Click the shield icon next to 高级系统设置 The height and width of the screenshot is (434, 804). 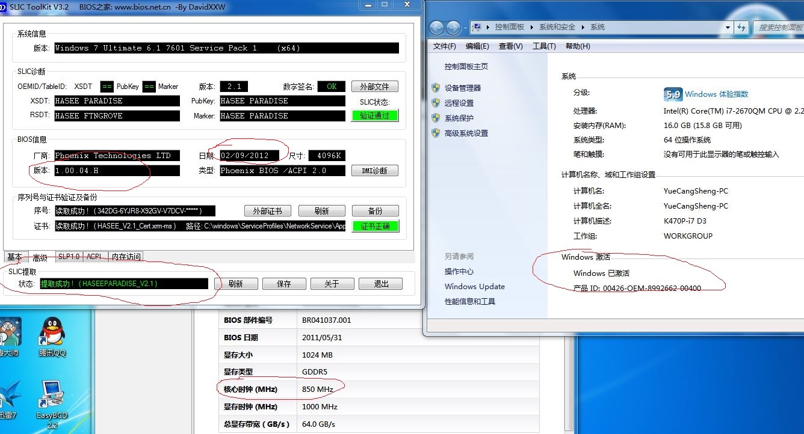(436, 133)
